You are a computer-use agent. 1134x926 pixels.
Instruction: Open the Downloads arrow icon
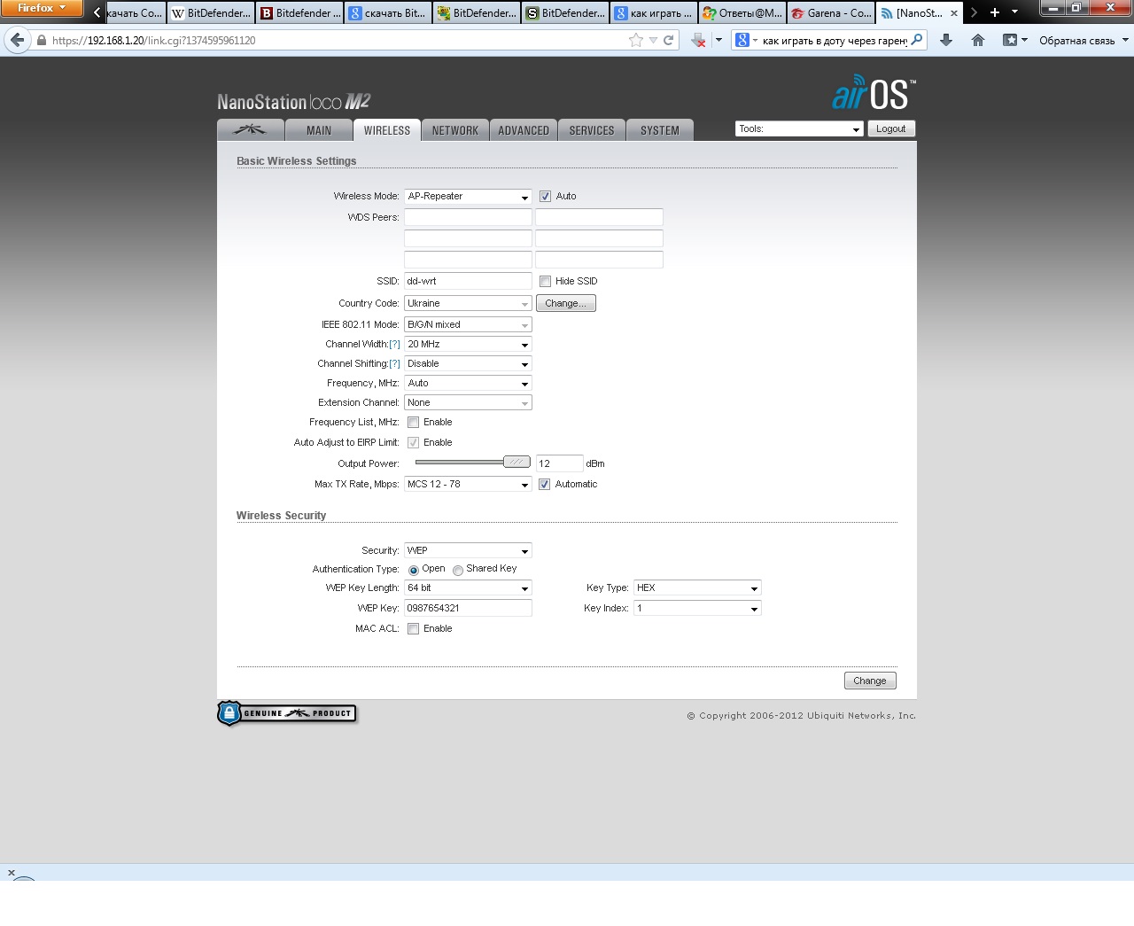(946, 40)
